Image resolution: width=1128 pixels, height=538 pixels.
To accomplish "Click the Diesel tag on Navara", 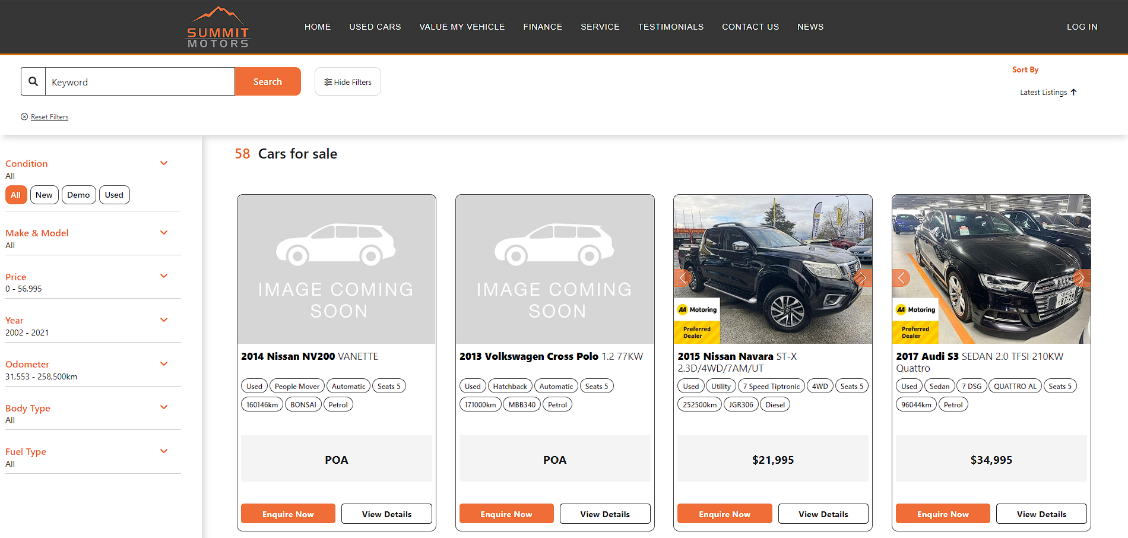I will (775, 404).
